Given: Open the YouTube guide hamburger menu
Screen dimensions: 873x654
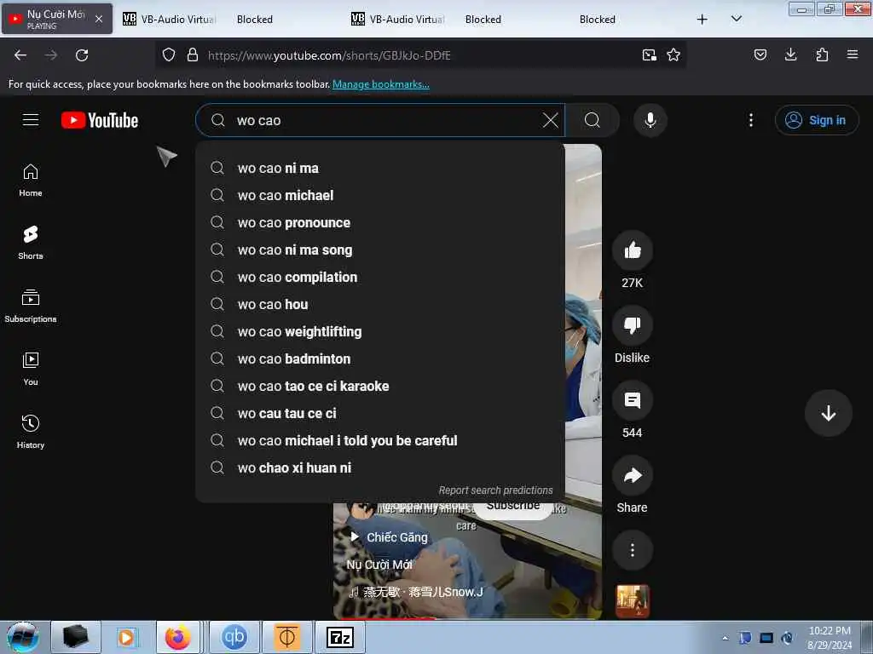Looking at the screenshot, I should point(31,120).
